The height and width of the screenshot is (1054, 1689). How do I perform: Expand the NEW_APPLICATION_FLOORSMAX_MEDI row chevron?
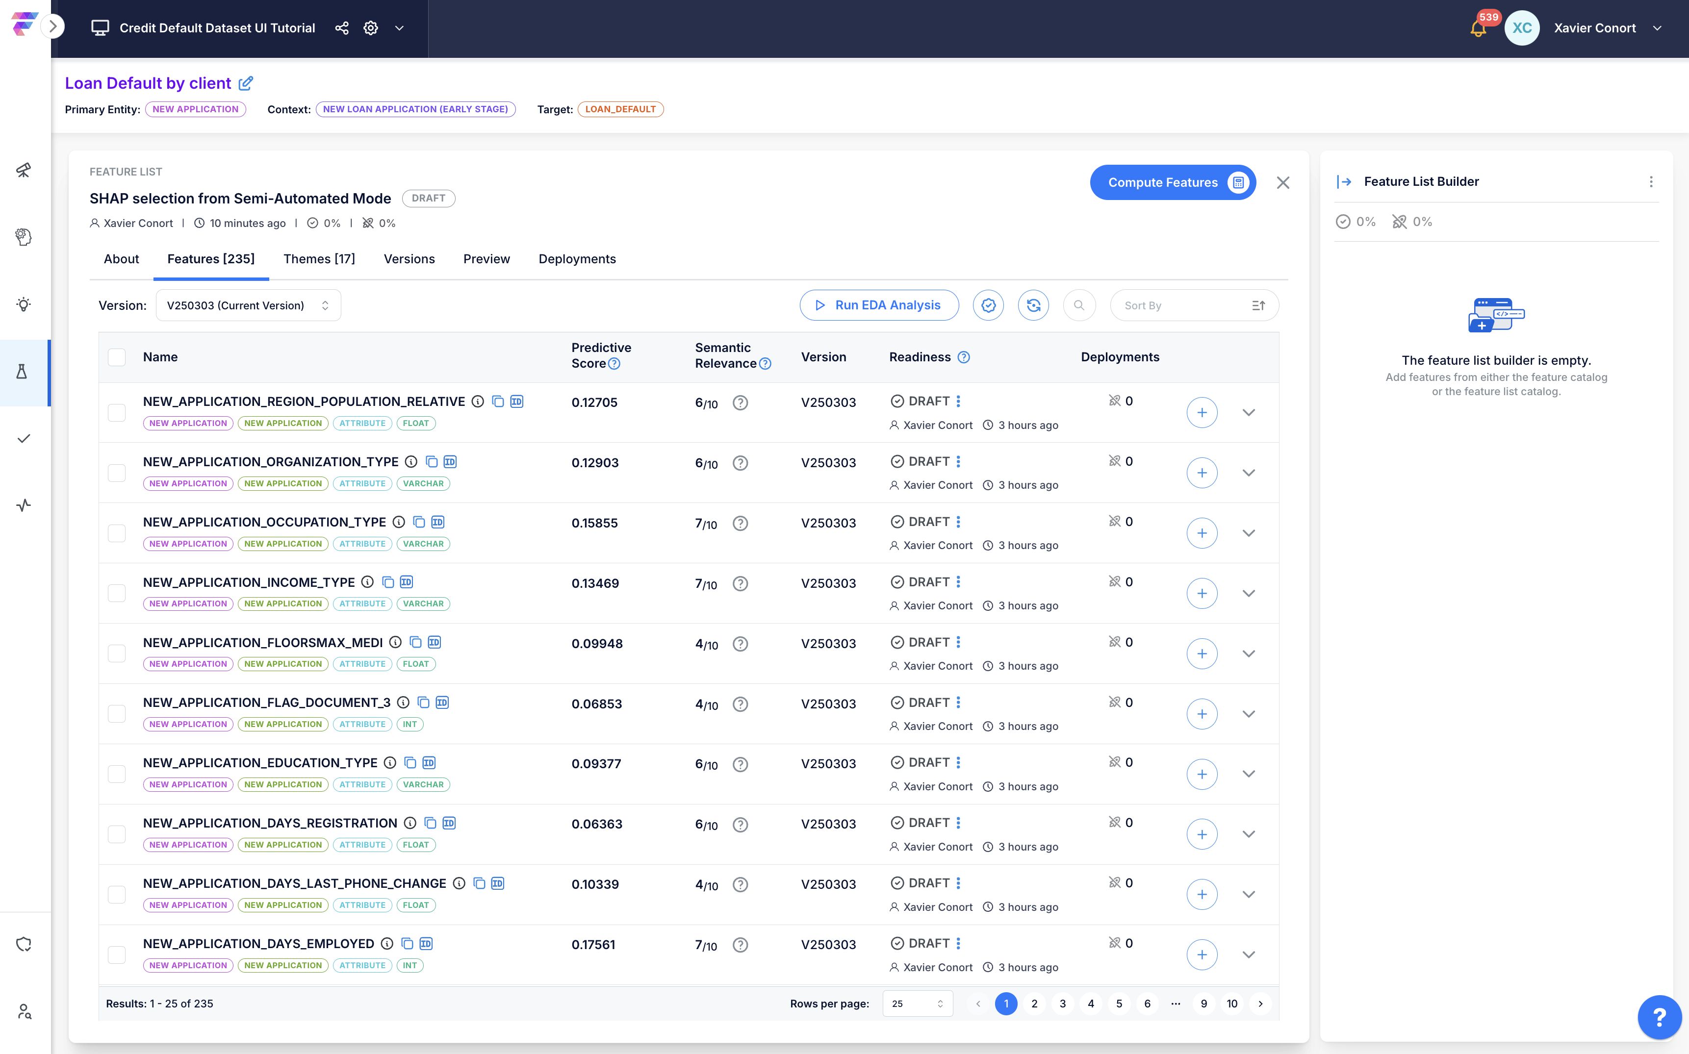coord(1248,653)
